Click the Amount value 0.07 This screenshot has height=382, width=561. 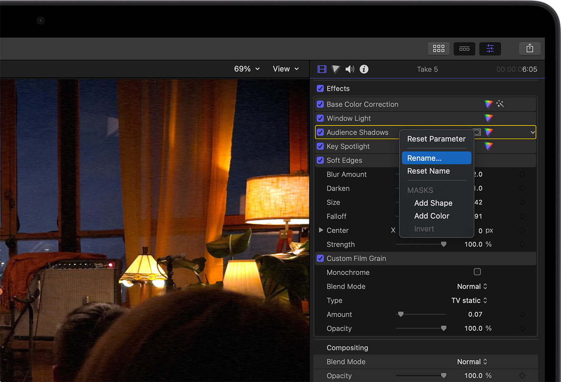coord(475,314)
